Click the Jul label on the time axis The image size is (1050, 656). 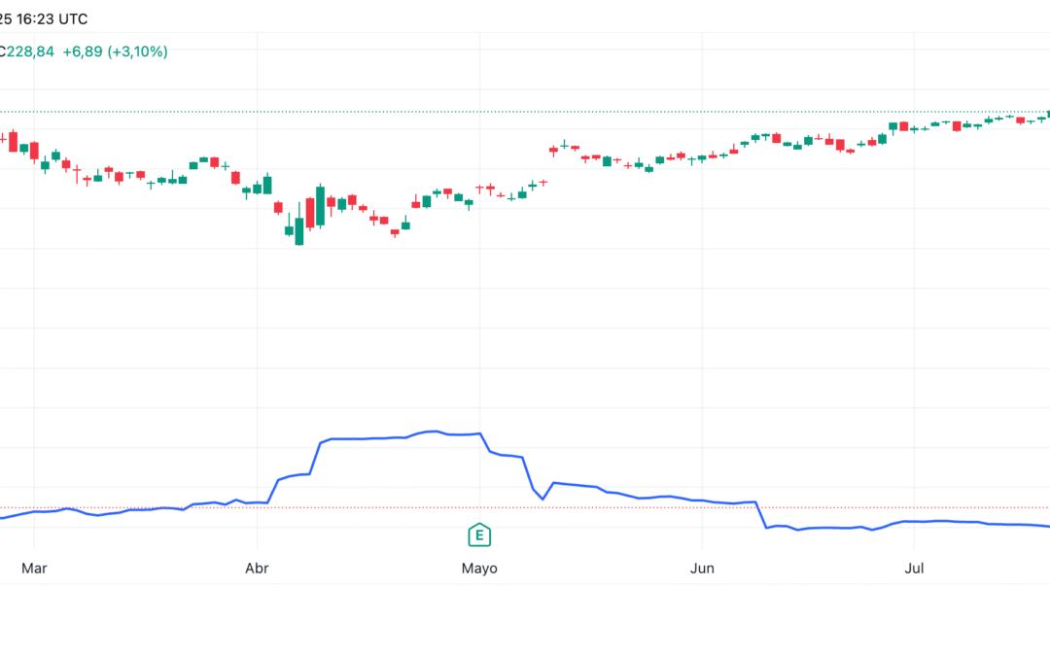914,569
